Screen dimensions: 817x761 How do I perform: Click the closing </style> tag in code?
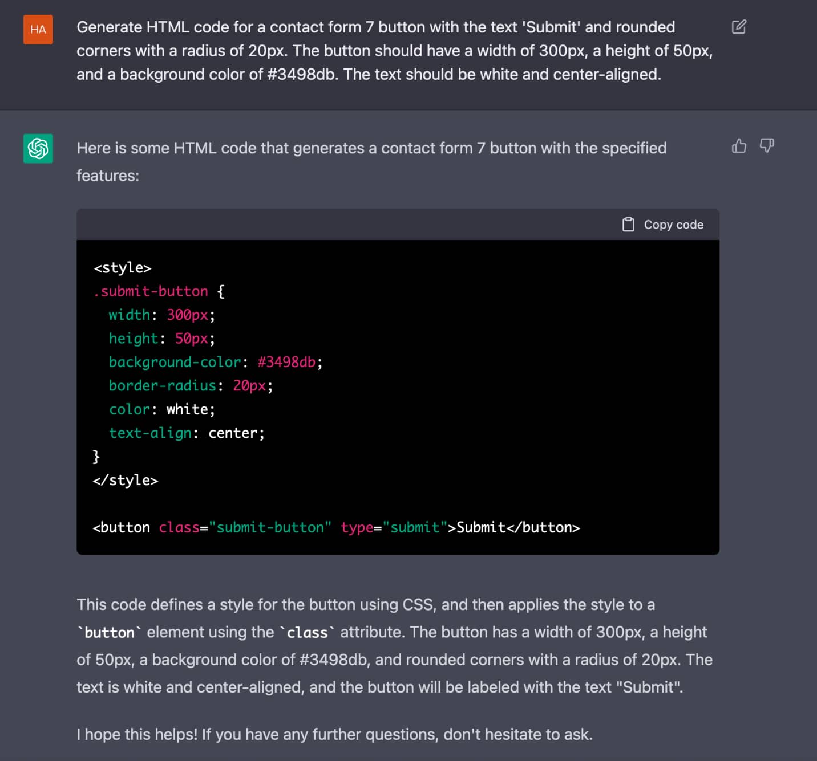(126, 480)
